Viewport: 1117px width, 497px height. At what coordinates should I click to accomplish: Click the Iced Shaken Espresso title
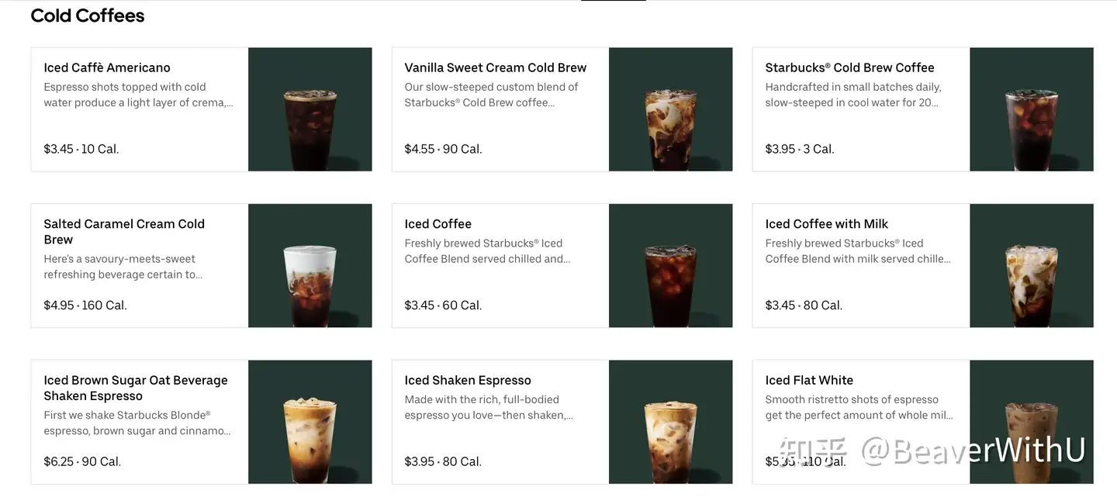coord(468,380)
